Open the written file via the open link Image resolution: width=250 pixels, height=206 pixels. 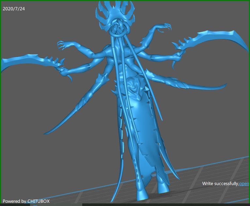[244, 184]
